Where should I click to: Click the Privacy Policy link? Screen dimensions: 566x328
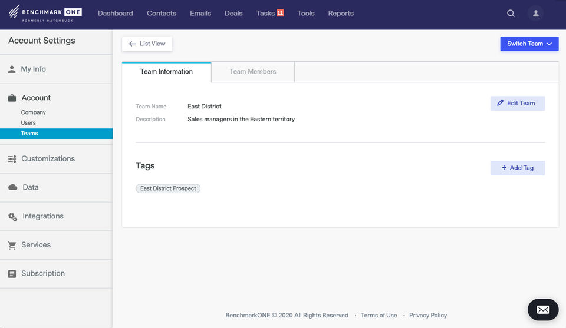coord(428,316)
